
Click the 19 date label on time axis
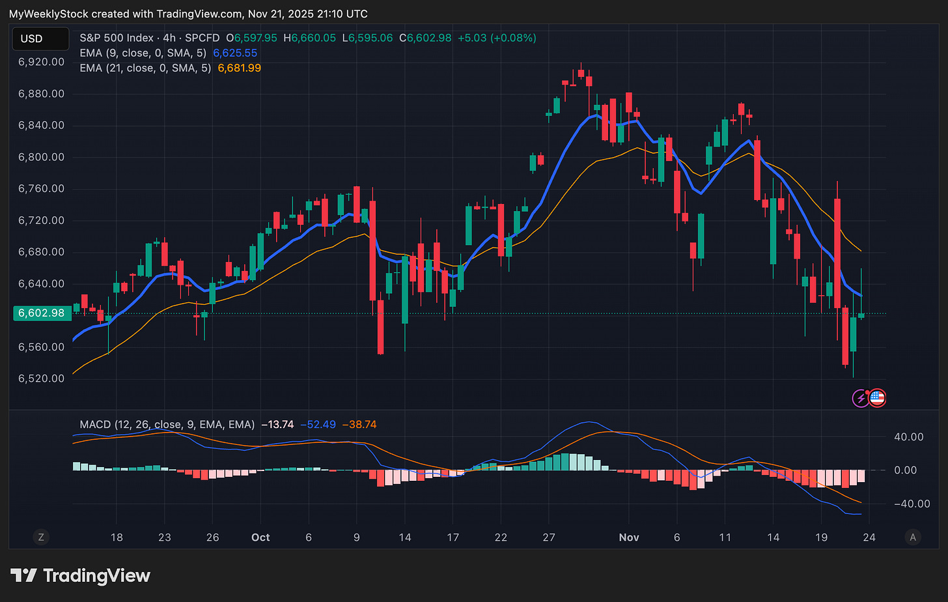tap(821, 537)
